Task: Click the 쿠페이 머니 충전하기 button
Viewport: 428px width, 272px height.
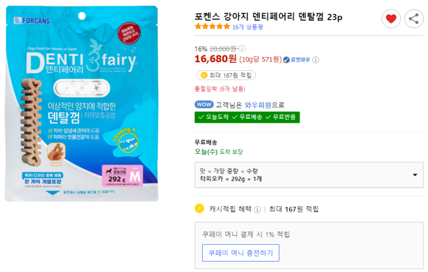Action: [241, 253]
